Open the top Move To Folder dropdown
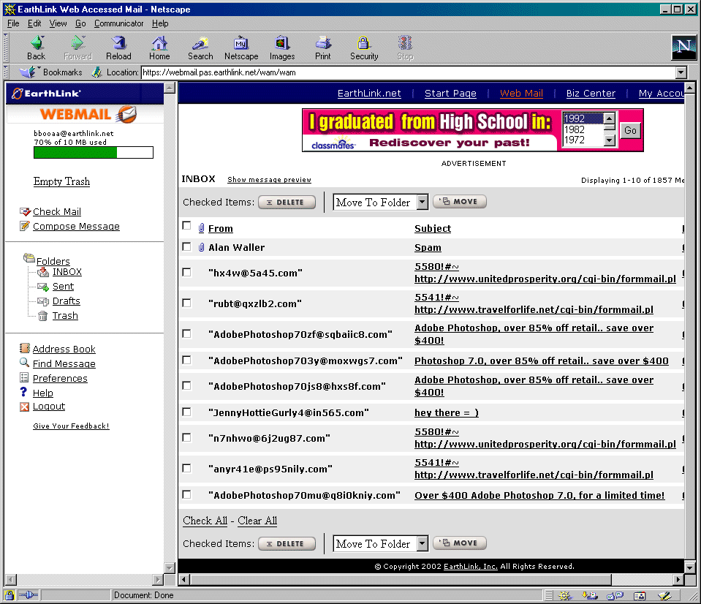 point(422,203)
